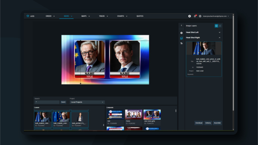Select the sidebar settings gear icon
Viewport: 258px width, 145px height.
(181, 33)
